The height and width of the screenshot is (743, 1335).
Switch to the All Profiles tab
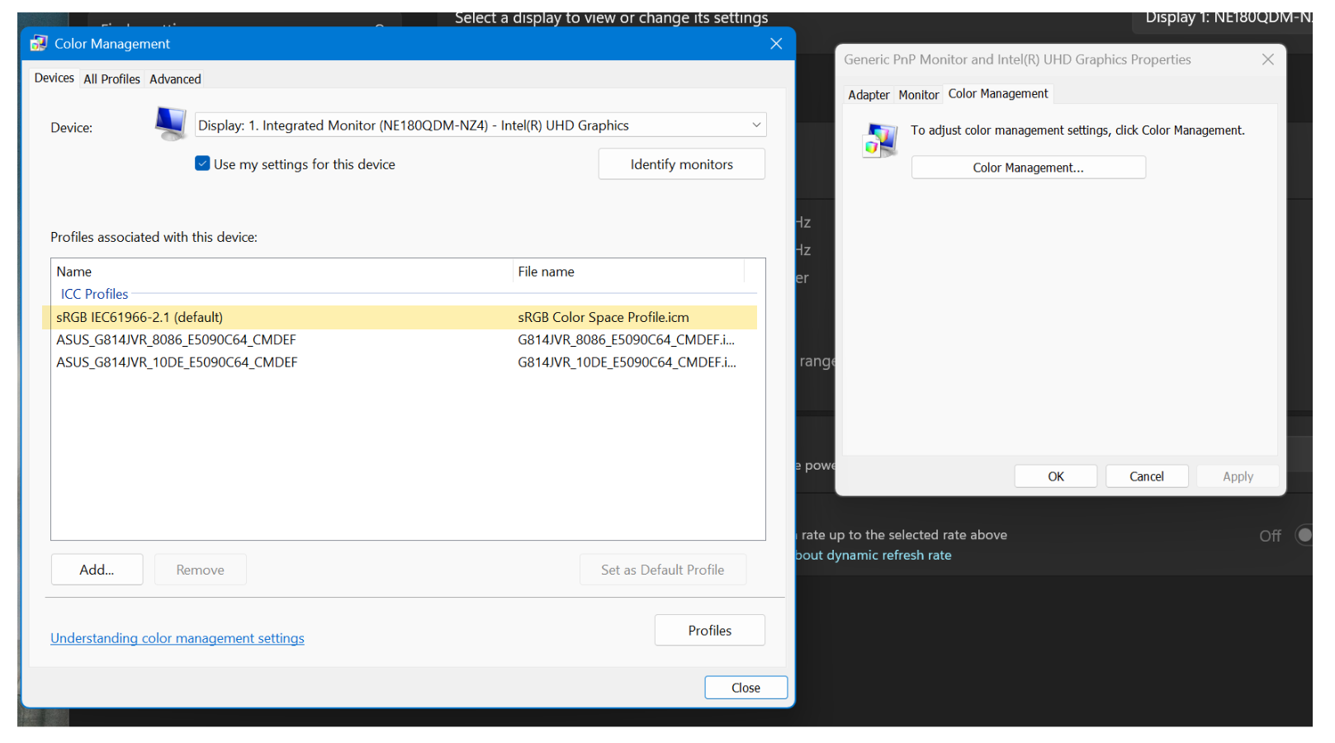coord(111,79)
